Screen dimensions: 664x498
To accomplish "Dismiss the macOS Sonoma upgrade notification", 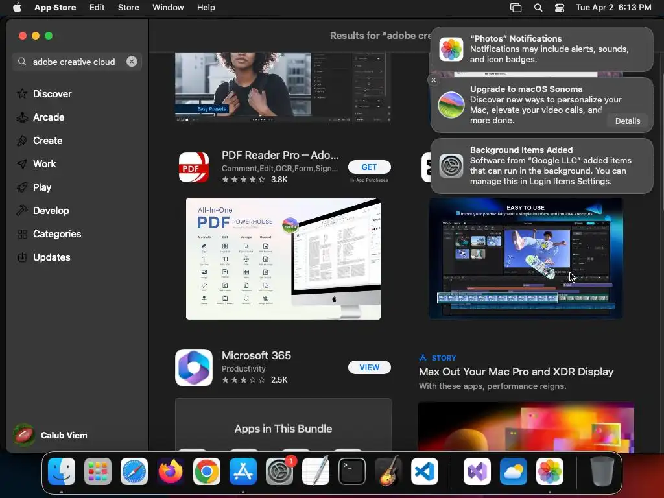I will coord(433,80).
